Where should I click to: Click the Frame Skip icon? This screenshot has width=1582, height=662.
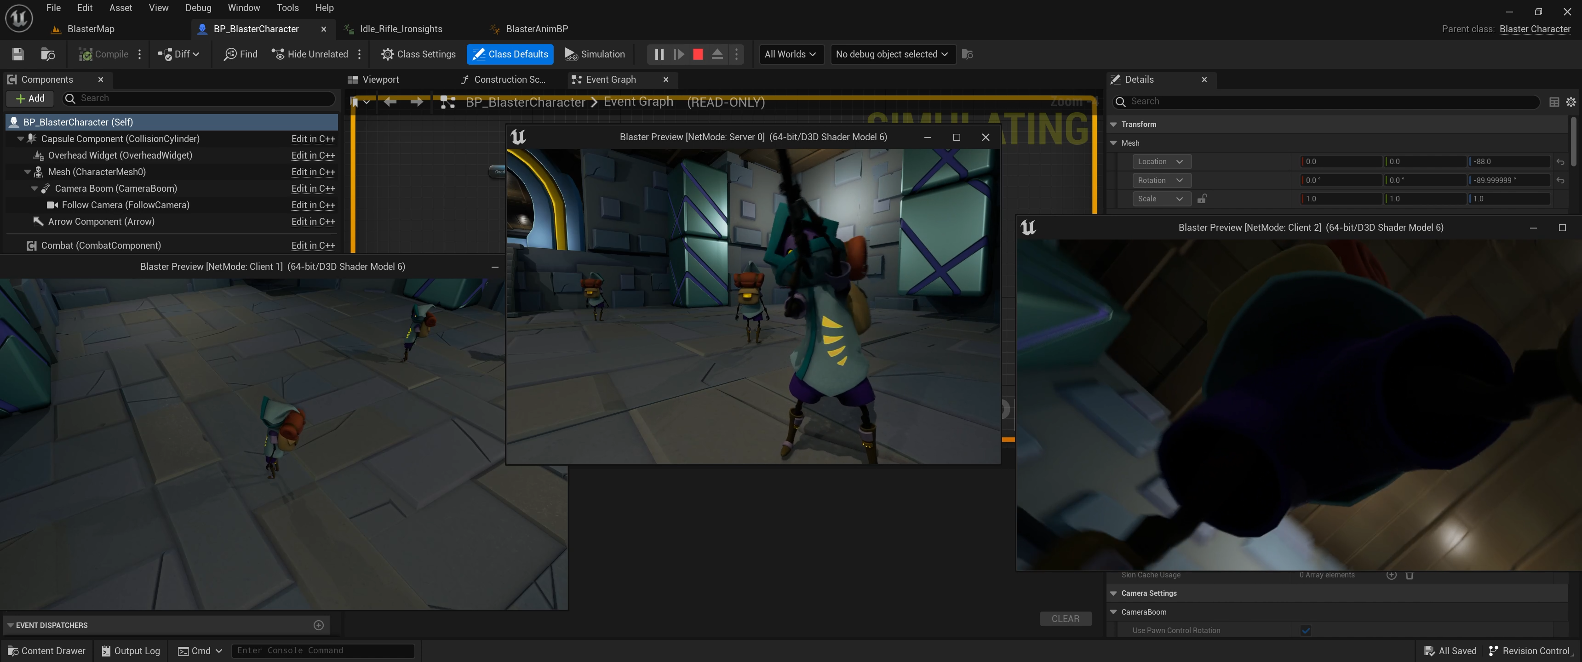coord(679,54)
